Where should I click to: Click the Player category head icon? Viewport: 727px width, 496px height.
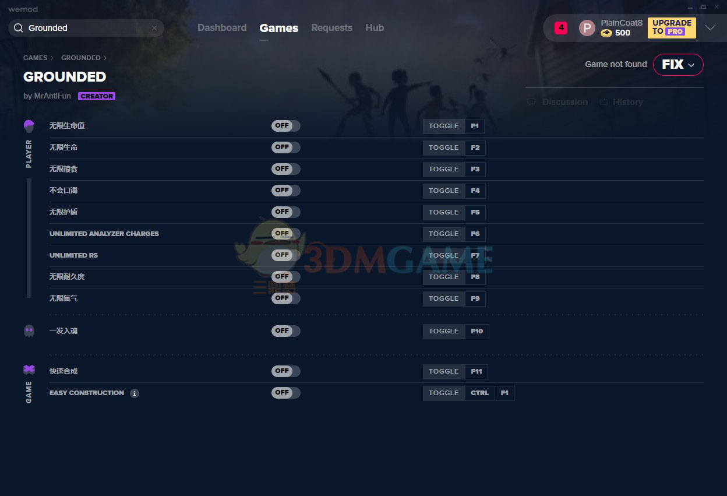click(29, 126)
